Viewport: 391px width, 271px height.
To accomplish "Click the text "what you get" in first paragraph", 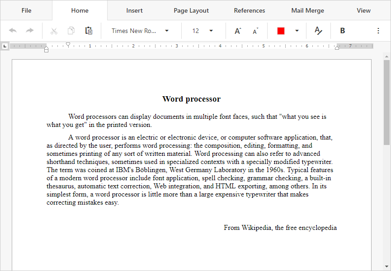I will coord(66,125).
